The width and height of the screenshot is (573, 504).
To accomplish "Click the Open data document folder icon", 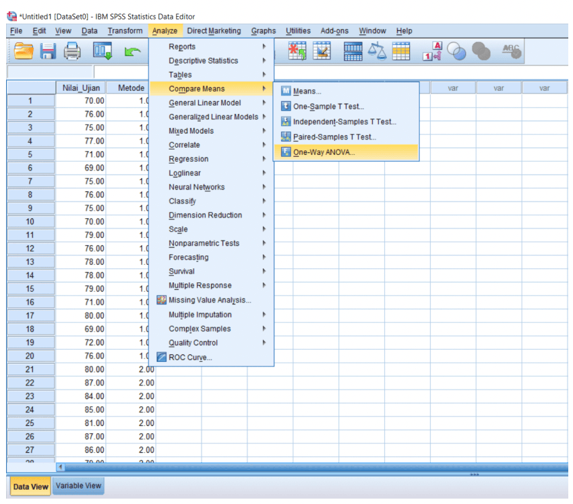I will 24,51.
